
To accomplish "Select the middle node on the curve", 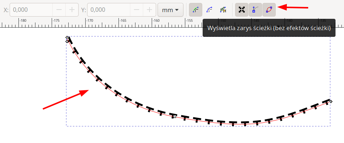I will point(175,117).
